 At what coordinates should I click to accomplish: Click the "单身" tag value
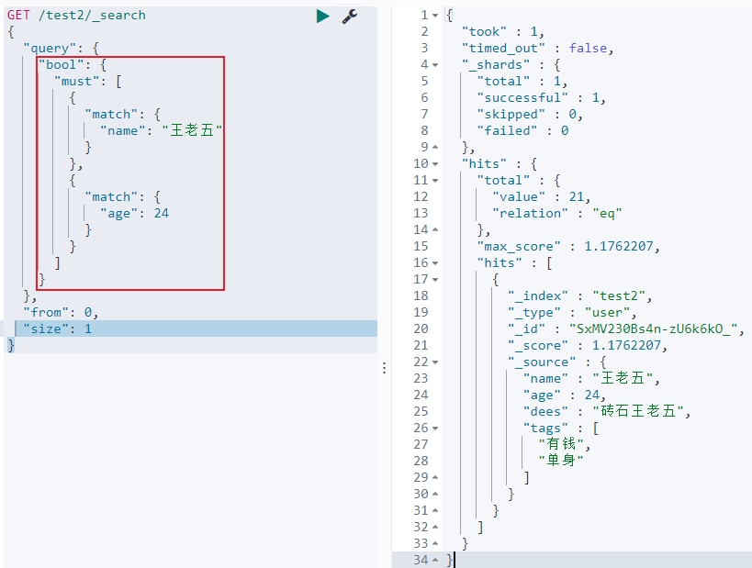click(561, 461)
